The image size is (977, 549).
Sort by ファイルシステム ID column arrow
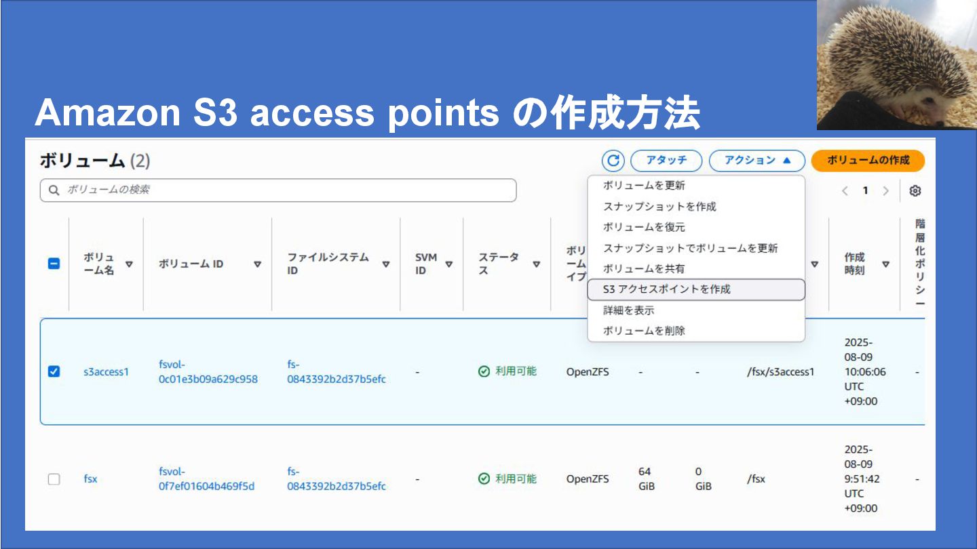pyautogui.click(x=386, y=264)
